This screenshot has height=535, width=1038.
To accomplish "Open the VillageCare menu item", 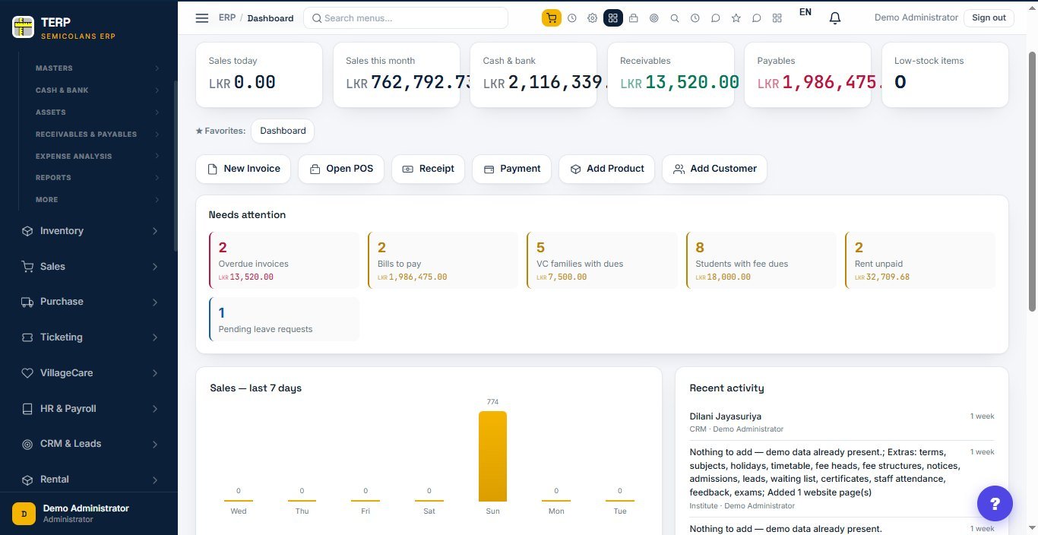I will click(x=90, y=373).
